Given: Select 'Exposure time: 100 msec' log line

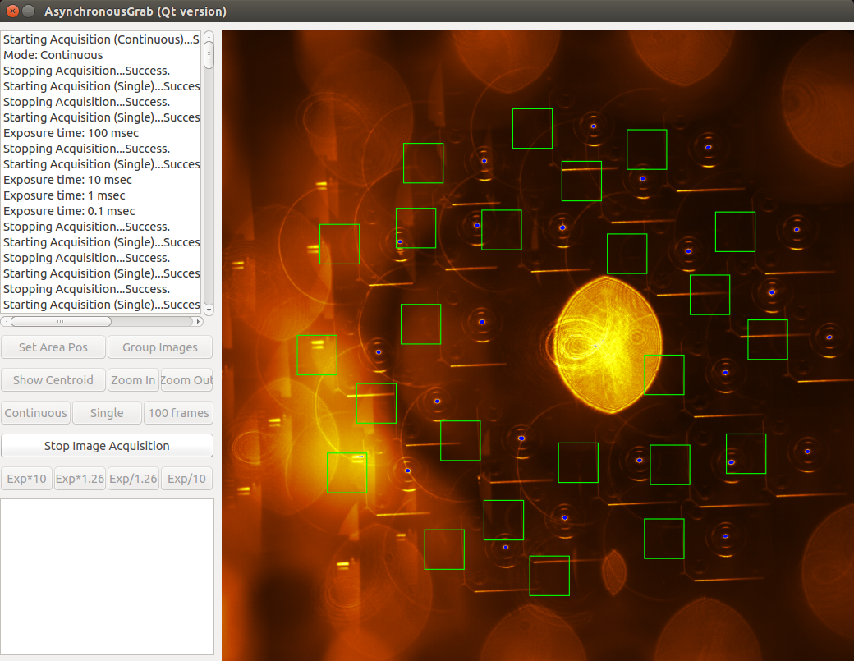Looking at the screenshot, I should click(x=71, y=133).
